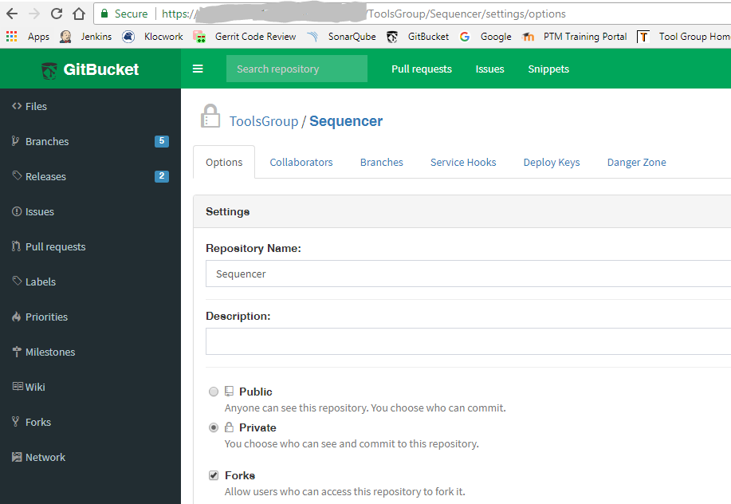Open the repository Wiki

click(36, 387)
